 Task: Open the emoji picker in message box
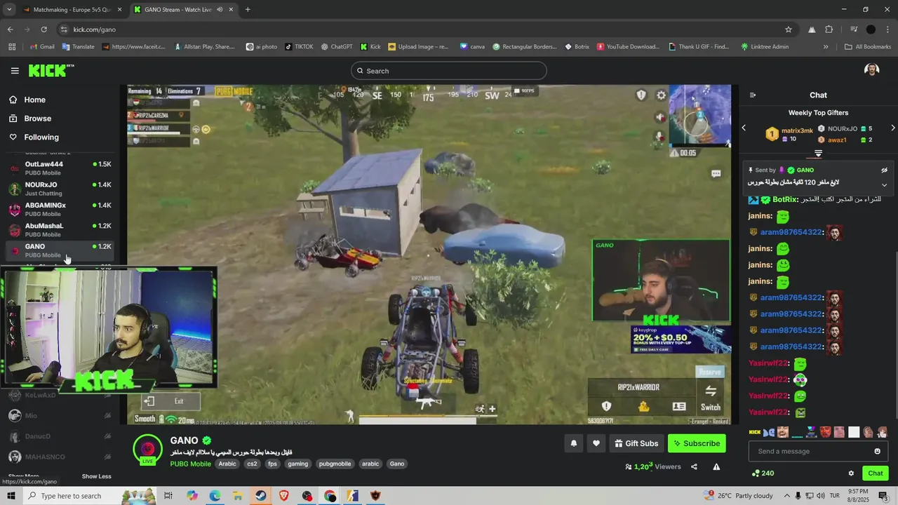(877, 451)
